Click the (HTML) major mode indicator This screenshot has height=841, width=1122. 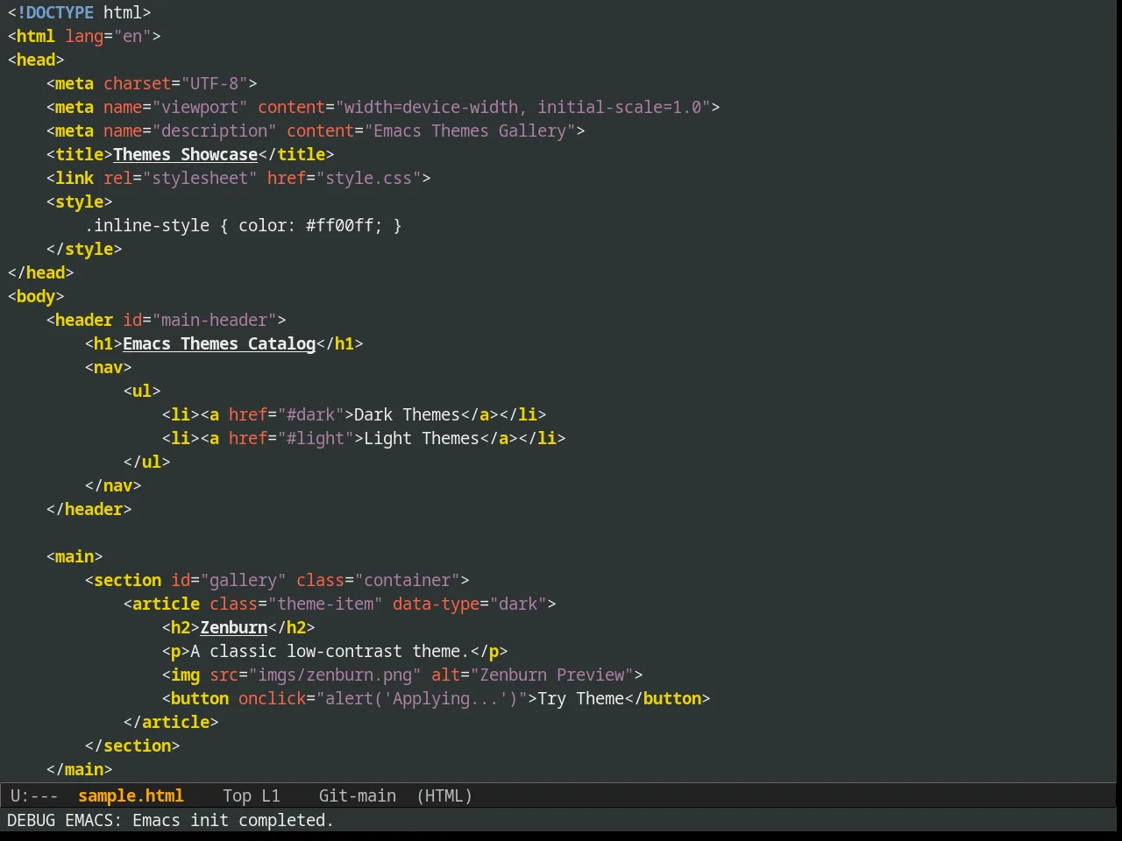444,795
